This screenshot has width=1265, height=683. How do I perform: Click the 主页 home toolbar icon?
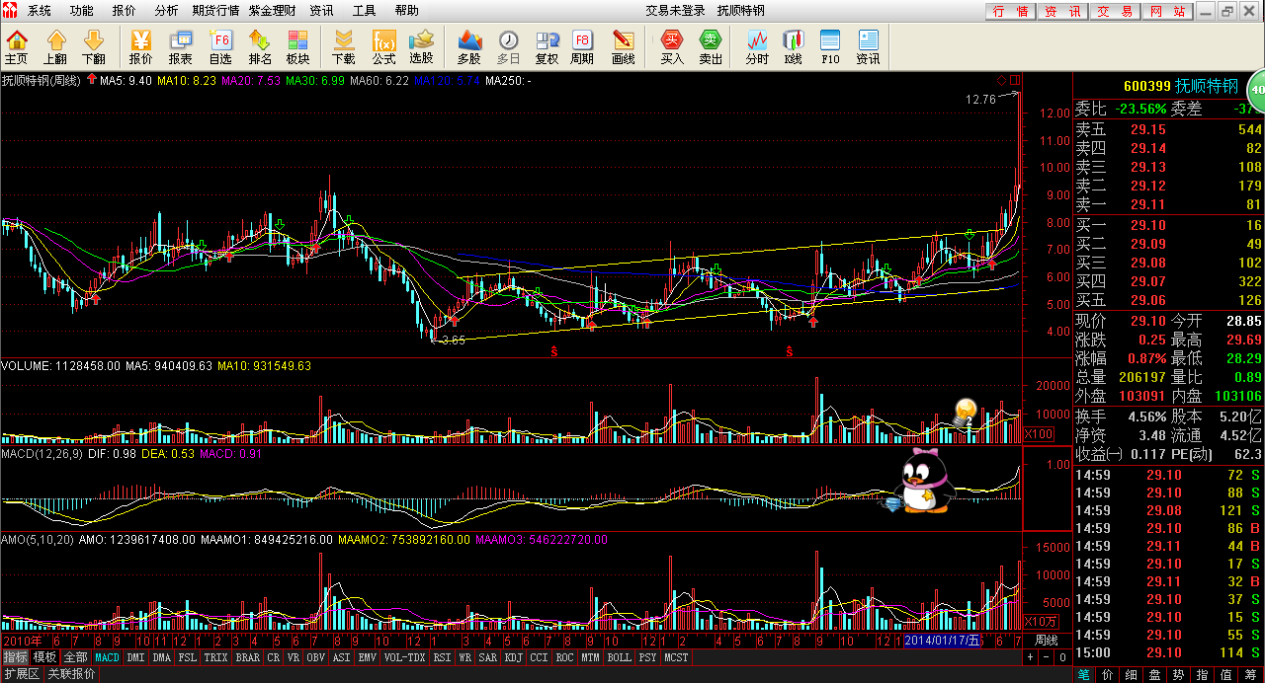pyautogui.click(x=17, y=46)
